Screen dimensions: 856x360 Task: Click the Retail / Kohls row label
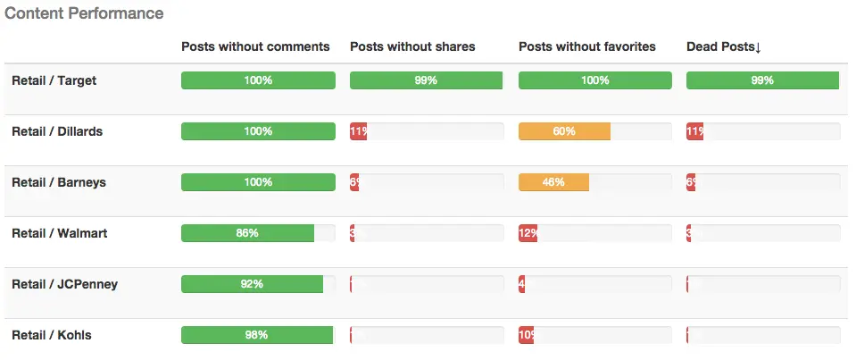pos(51,335)
